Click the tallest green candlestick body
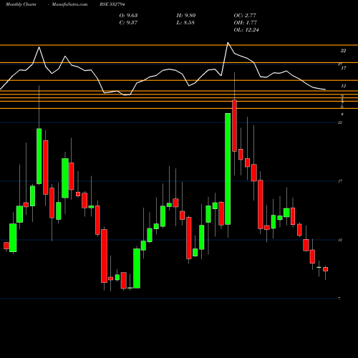Image resolution: width=358 pixels, height=358 pixels. click(x=228, y=169)
